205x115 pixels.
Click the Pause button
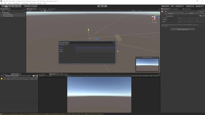click(x=102, y=6)
